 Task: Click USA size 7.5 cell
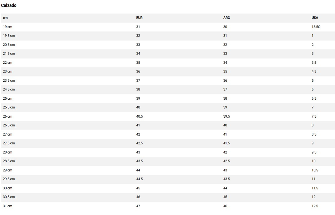(314, 116)
